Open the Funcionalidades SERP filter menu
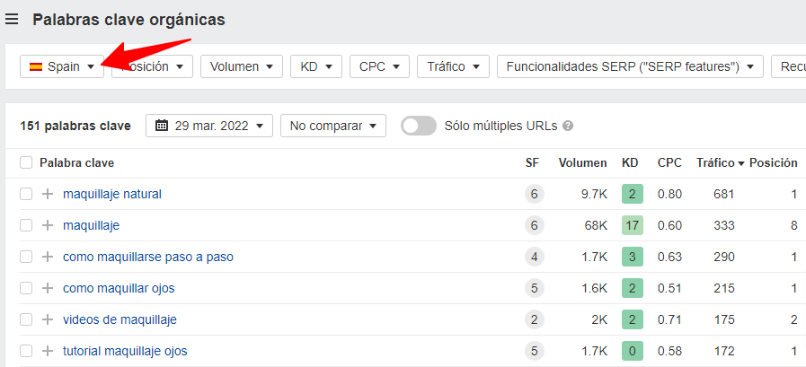The width and height of the screenshot is (806, 367). pos(629,66)
